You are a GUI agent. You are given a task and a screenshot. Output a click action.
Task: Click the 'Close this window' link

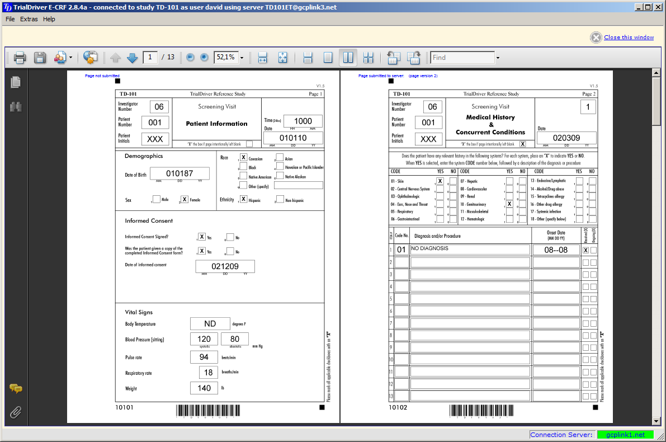point(629,37)
